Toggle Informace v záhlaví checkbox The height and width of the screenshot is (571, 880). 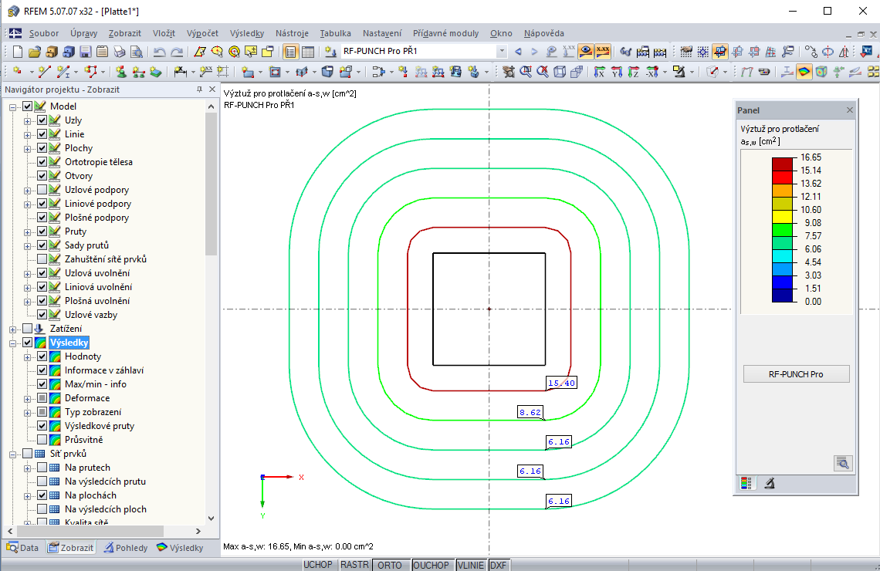[x=42, y=370]
